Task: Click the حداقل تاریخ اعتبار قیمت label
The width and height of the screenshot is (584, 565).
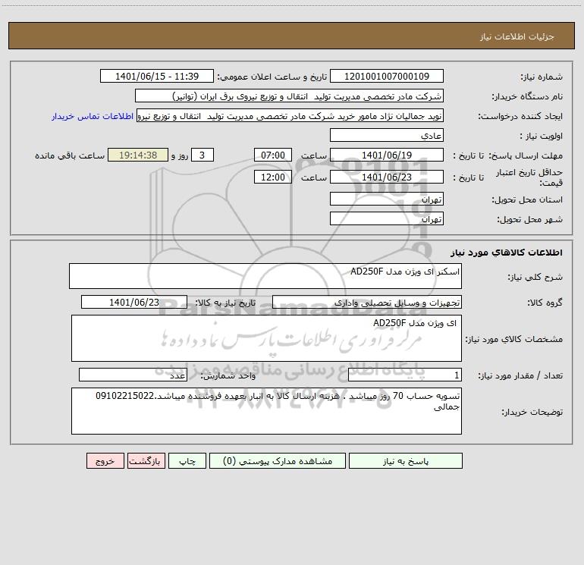Action: [x=529, y=177]
